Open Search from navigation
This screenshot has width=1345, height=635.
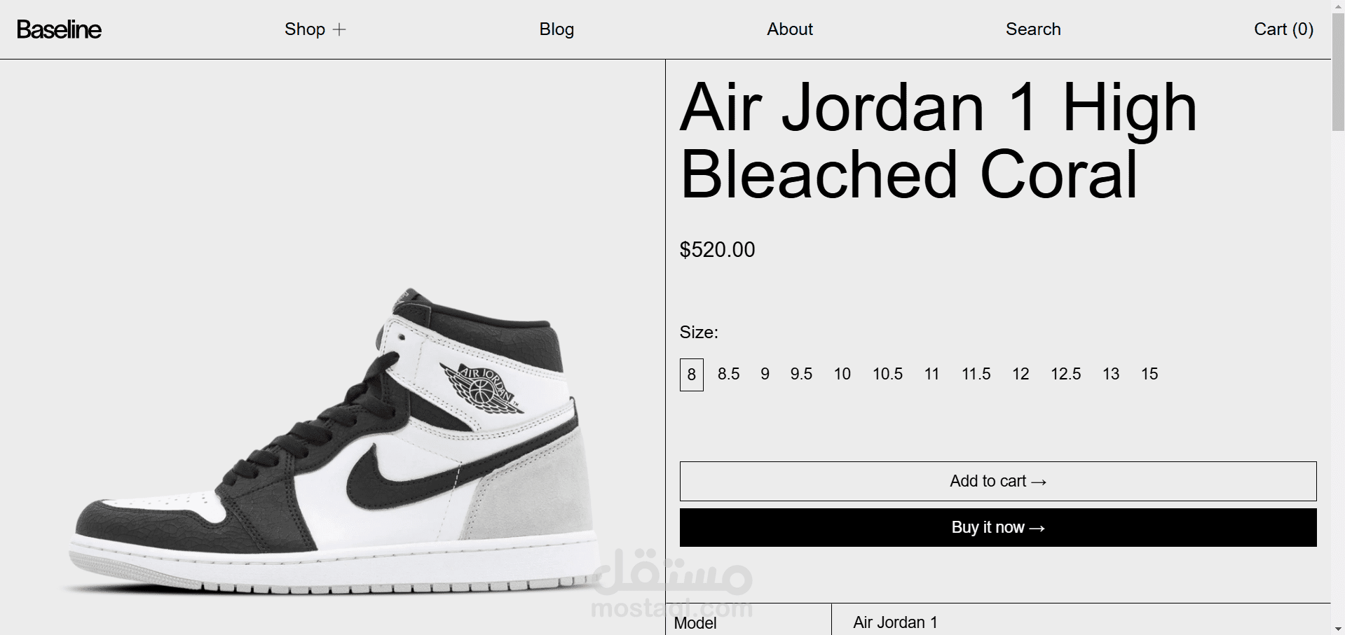(x=1033, y=29)
